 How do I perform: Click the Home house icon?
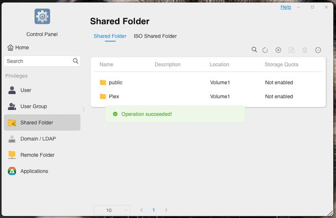[10, 47]
